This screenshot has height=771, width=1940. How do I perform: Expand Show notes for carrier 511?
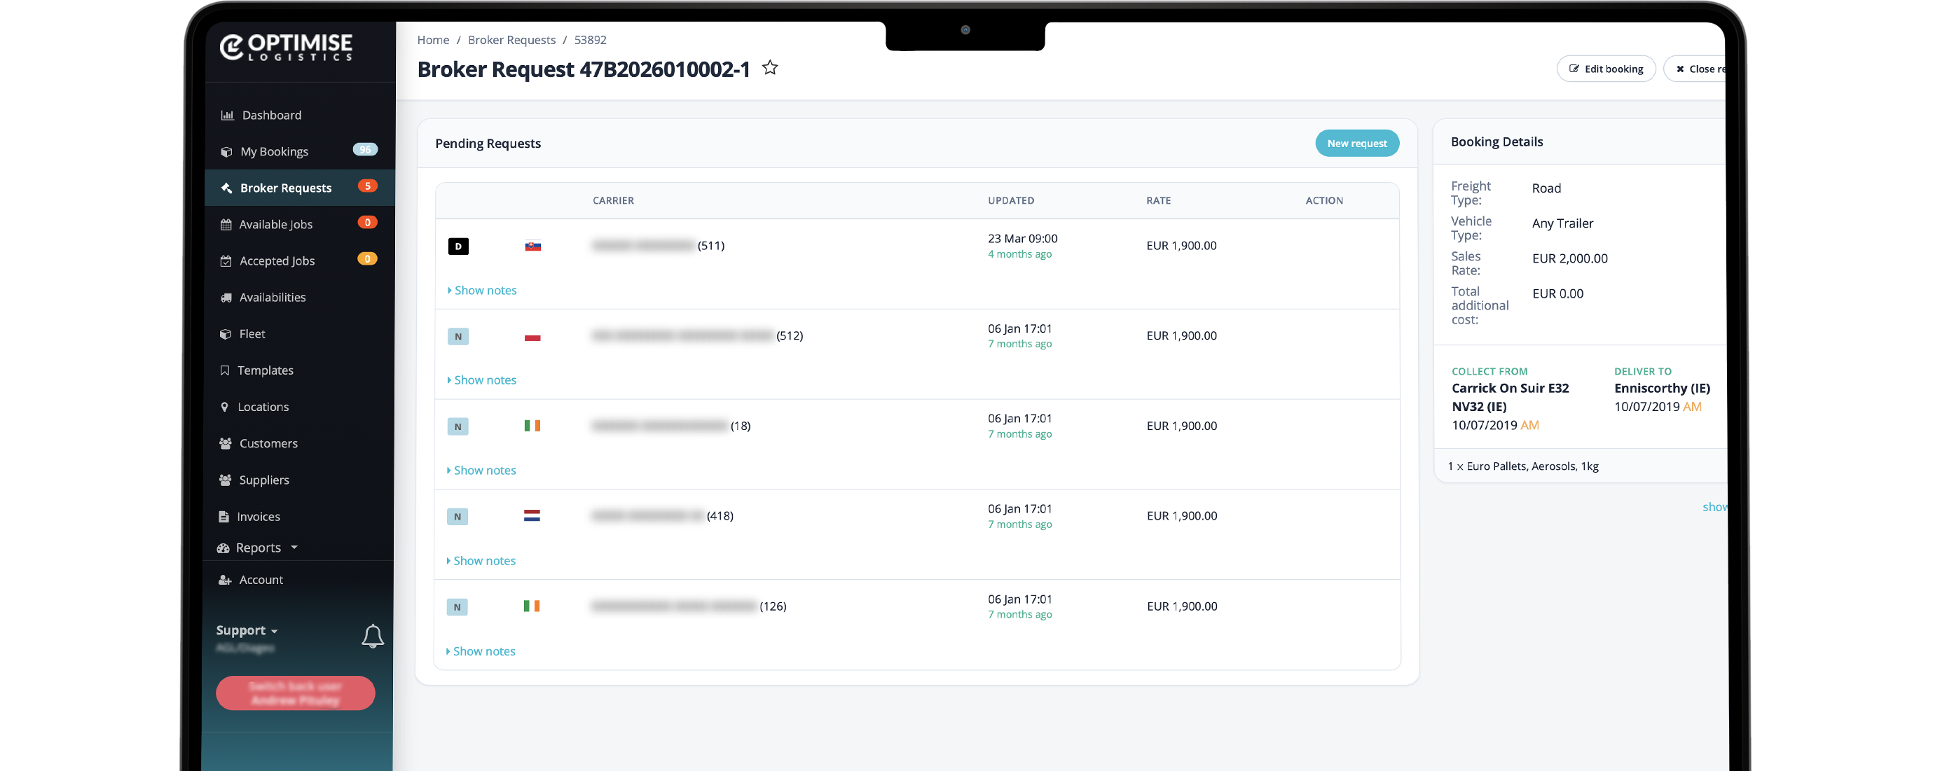pyautogui.click(x=482, y=290)
